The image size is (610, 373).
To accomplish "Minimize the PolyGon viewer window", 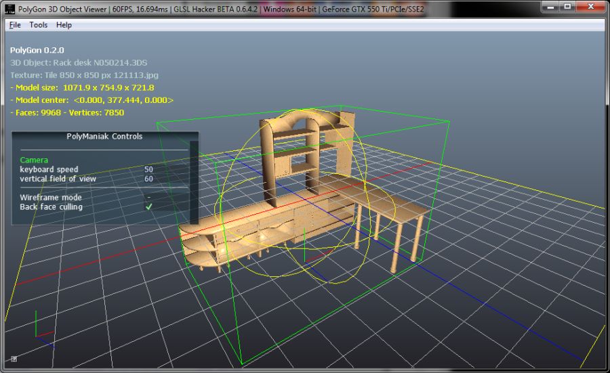I will (x=550, y=6).
